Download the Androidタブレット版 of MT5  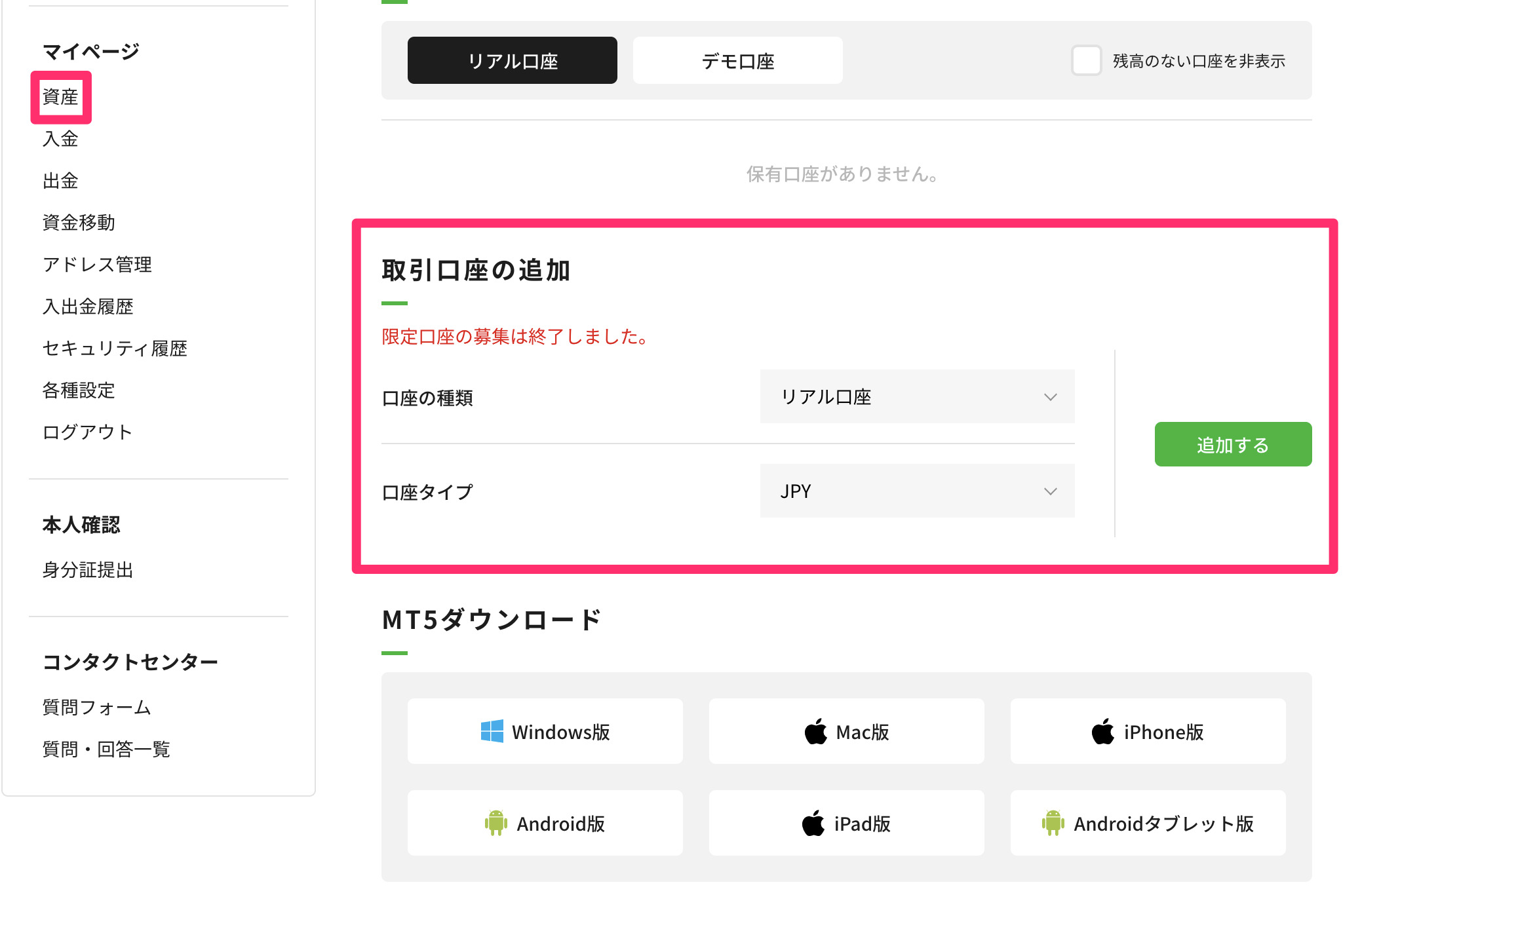(x=1148, y=823)
